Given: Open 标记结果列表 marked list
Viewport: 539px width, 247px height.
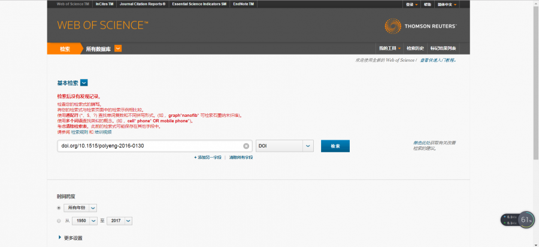Looking at the screenshot, I should [443, 49].
